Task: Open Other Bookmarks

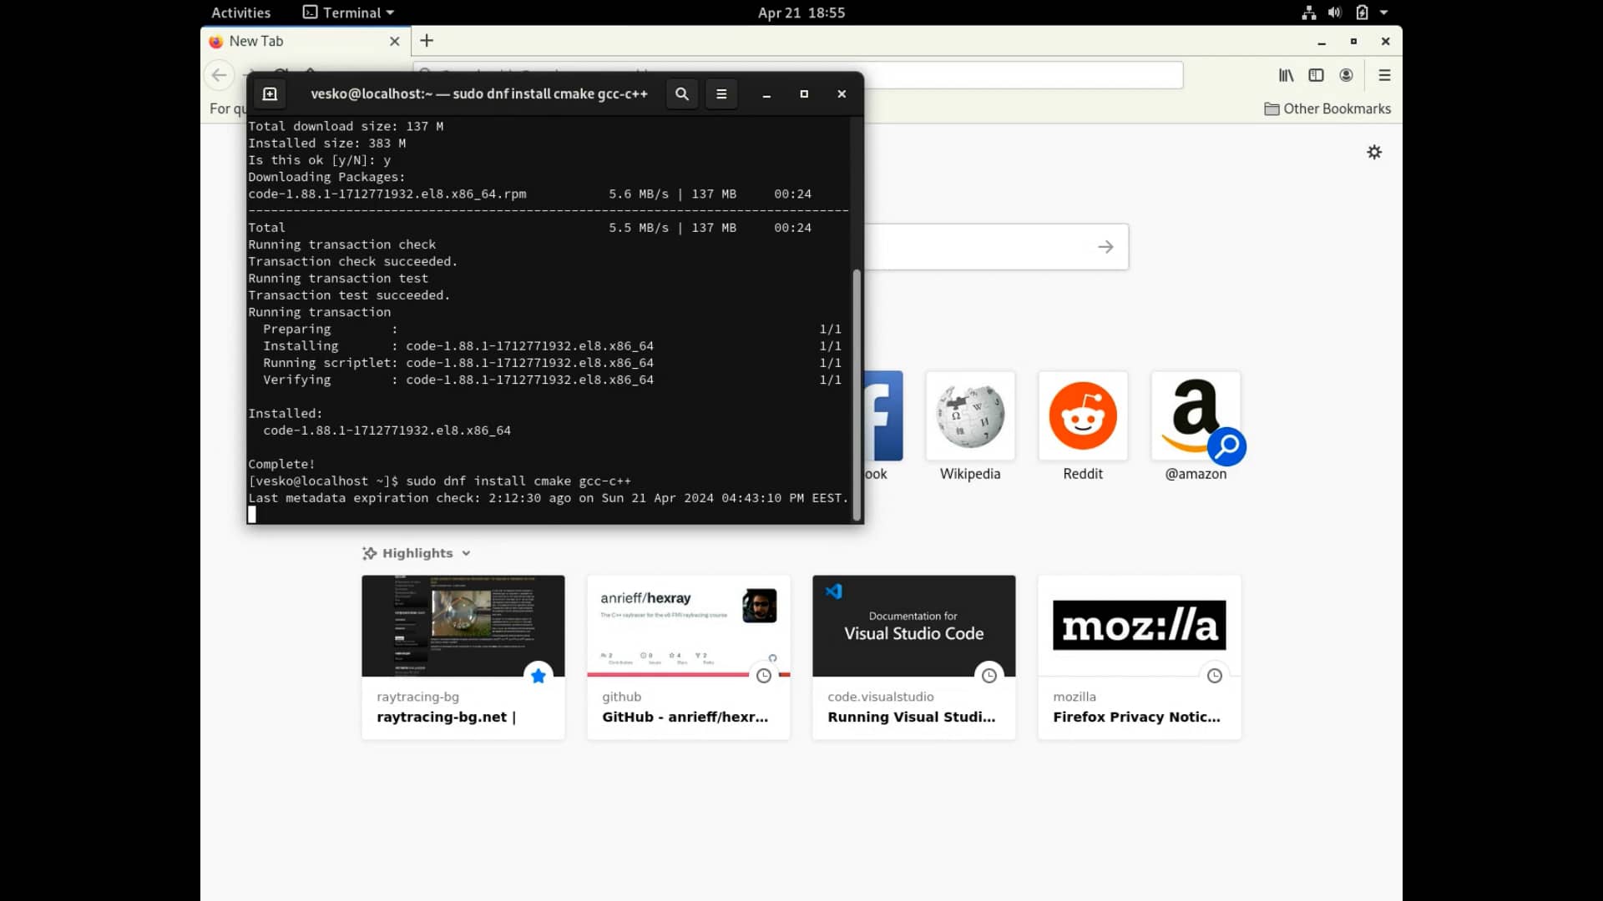Action: coord(1327,108)
